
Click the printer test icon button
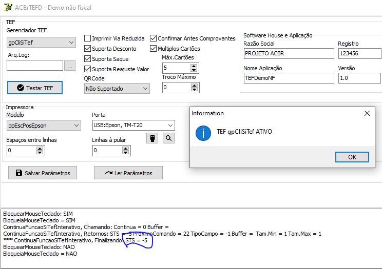coord(152,138)
